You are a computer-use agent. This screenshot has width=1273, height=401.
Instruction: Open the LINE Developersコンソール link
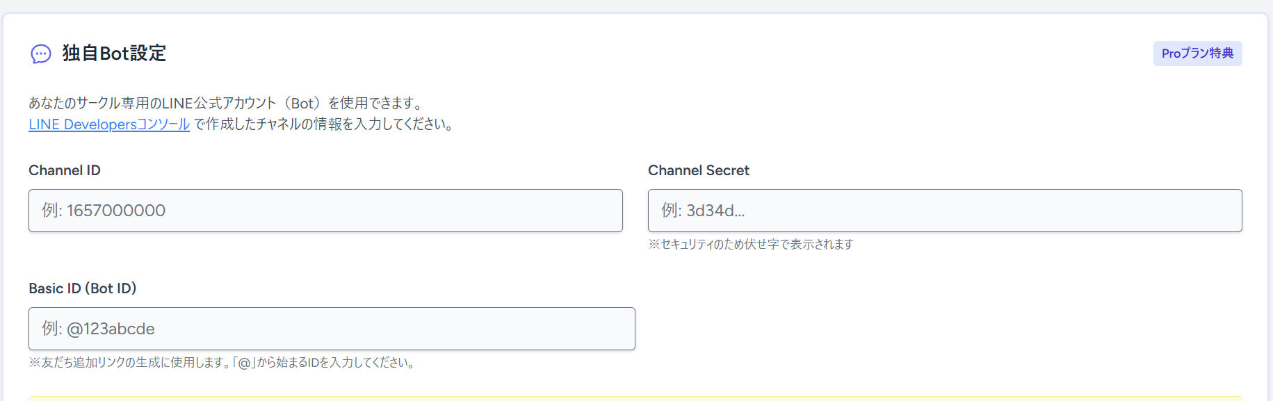click(109, 124)
